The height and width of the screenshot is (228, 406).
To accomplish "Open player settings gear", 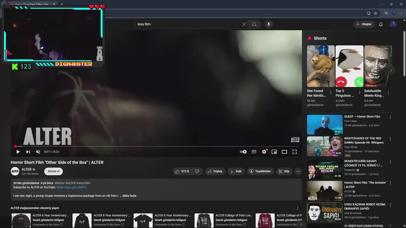I will (264, 152).
